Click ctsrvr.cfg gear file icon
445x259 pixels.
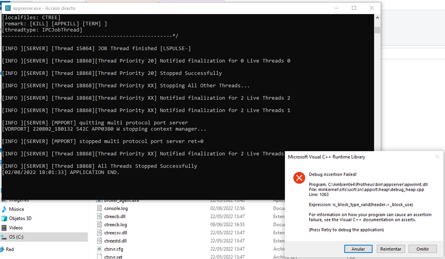coord(99,249)
